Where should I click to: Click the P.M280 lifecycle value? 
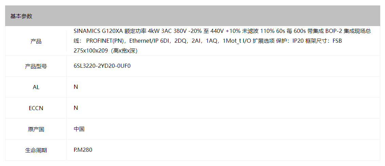point(83,150)
